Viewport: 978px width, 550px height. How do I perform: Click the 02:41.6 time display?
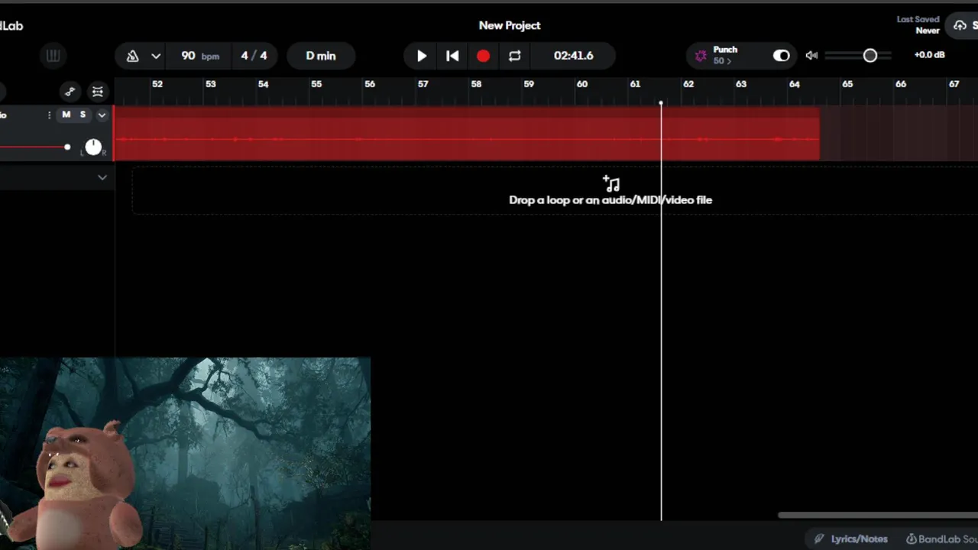(574, 56)
